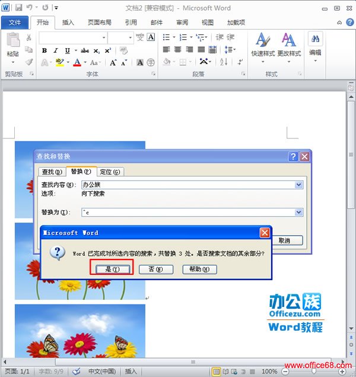The width and height of the screenshot is (356, 377).
Task: Expand Replace with dropdown list
Action: tap(298, 212)
